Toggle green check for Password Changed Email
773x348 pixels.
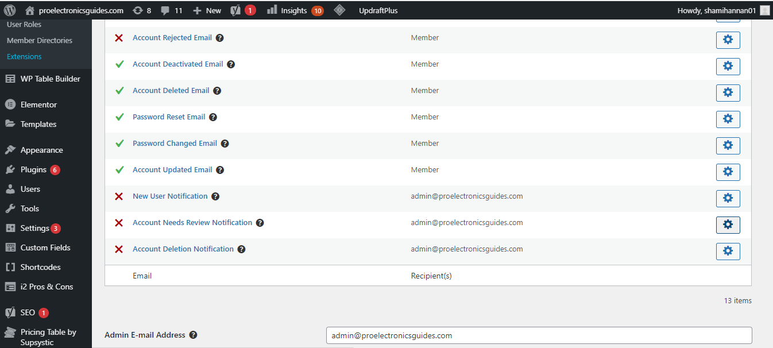click(119, 144)
